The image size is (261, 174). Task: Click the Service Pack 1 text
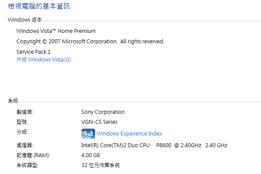point(33,52)
